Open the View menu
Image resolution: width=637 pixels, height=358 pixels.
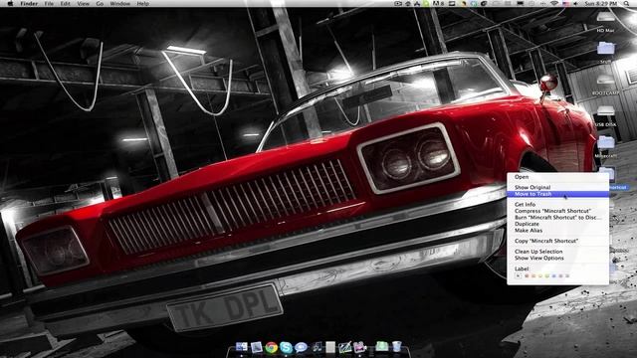pos(83,4)
